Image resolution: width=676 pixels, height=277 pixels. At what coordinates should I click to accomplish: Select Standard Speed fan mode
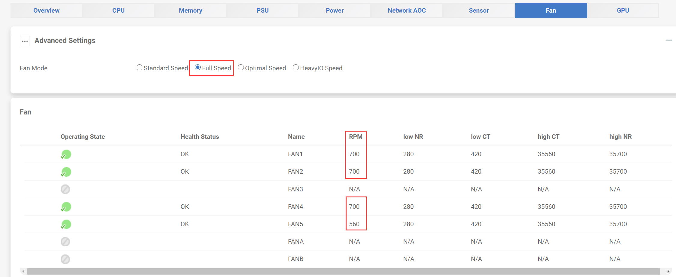[x=139, y=68]
